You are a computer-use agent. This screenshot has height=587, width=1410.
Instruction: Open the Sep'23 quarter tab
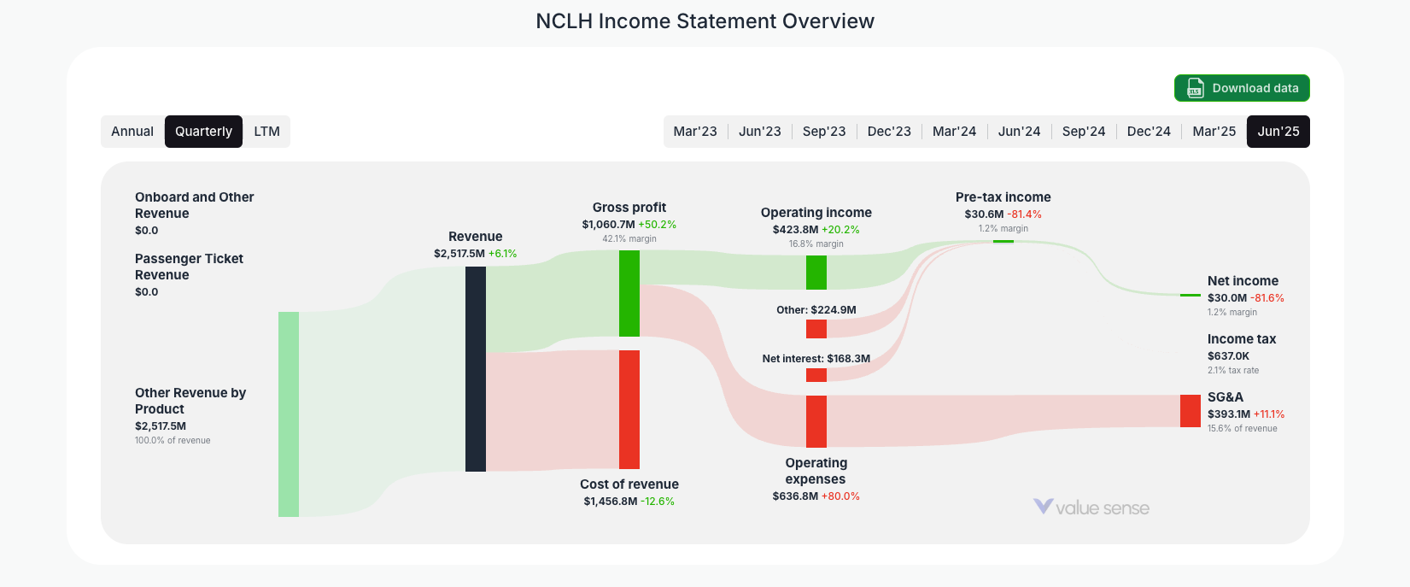click(824, 131)
